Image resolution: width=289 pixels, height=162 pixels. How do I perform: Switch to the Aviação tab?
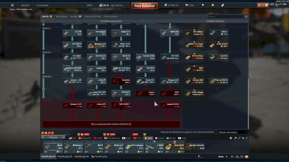point(76,17)
